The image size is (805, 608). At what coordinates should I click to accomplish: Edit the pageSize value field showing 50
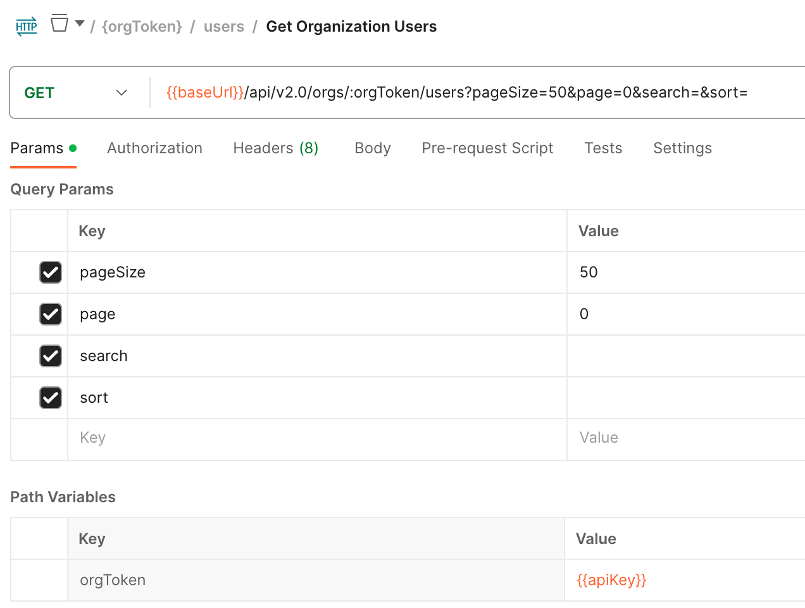coord(683,272)
